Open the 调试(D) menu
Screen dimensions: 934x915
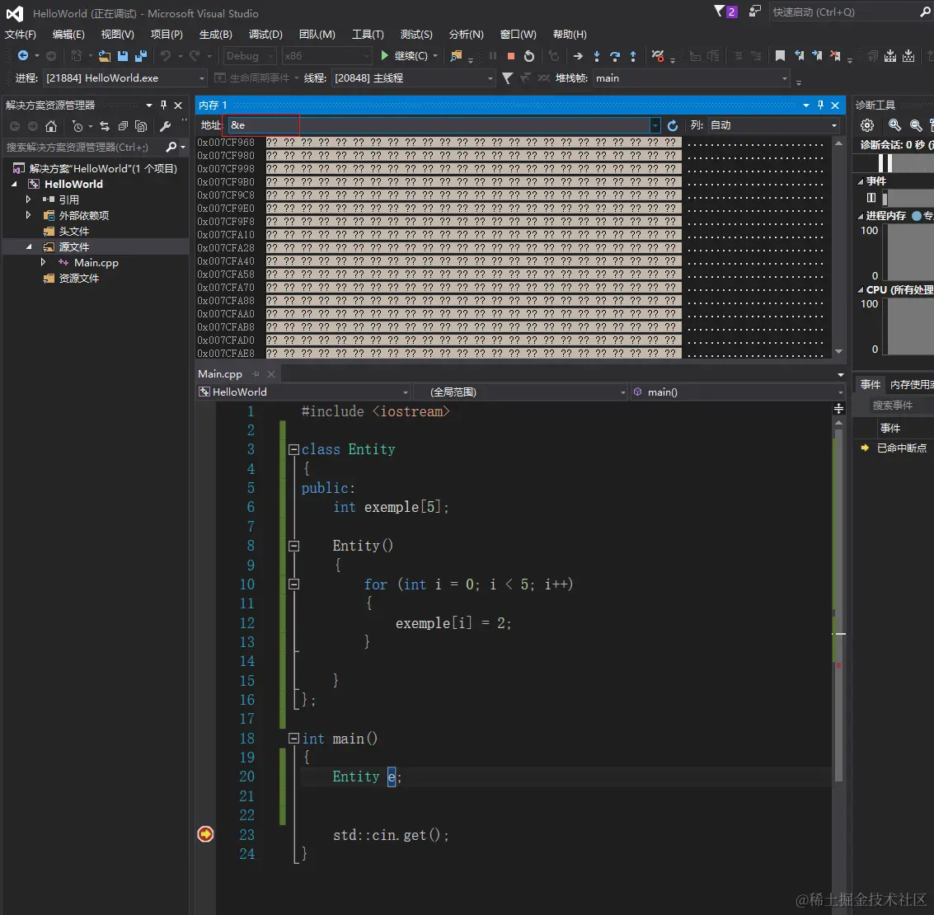(265, 35)
